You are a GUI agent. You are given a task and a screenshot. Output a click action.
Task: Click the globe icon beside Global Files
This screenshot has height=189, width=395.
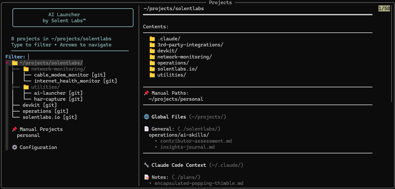coord(147,117)
